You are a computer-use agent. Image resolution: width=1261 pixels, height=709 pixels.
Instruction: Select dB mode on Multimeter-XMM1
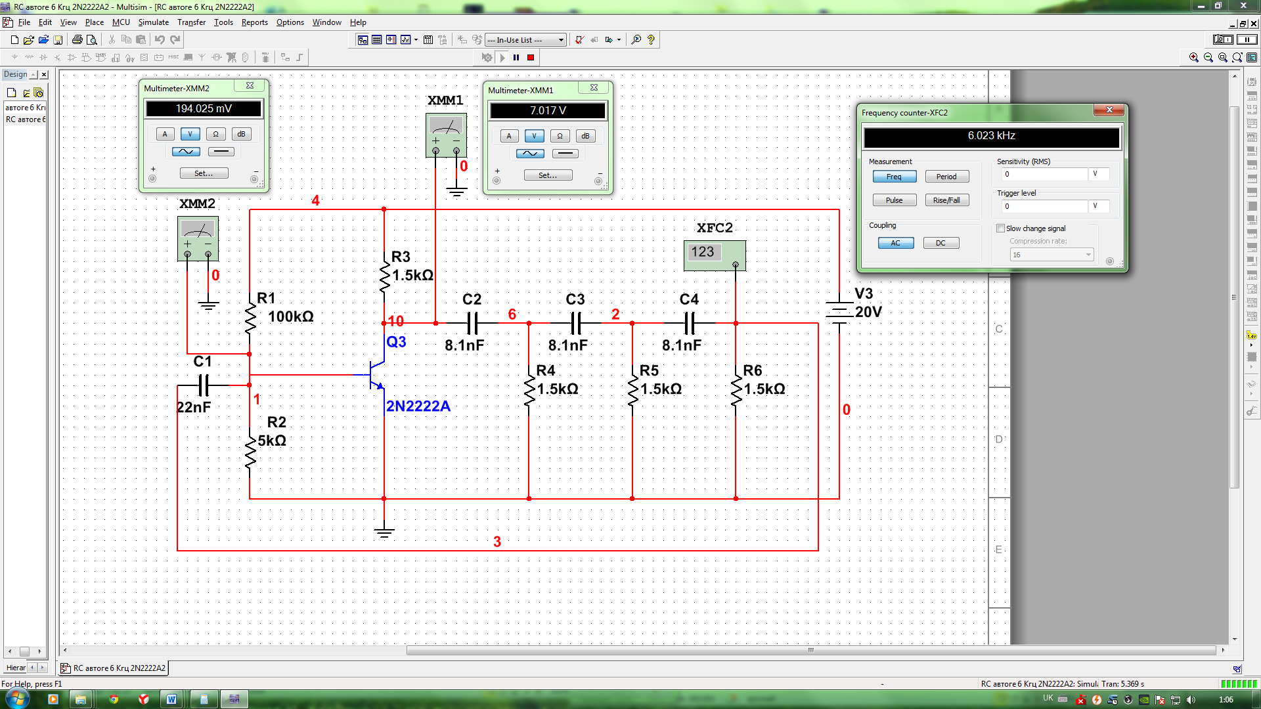click(x=585, y=136)
